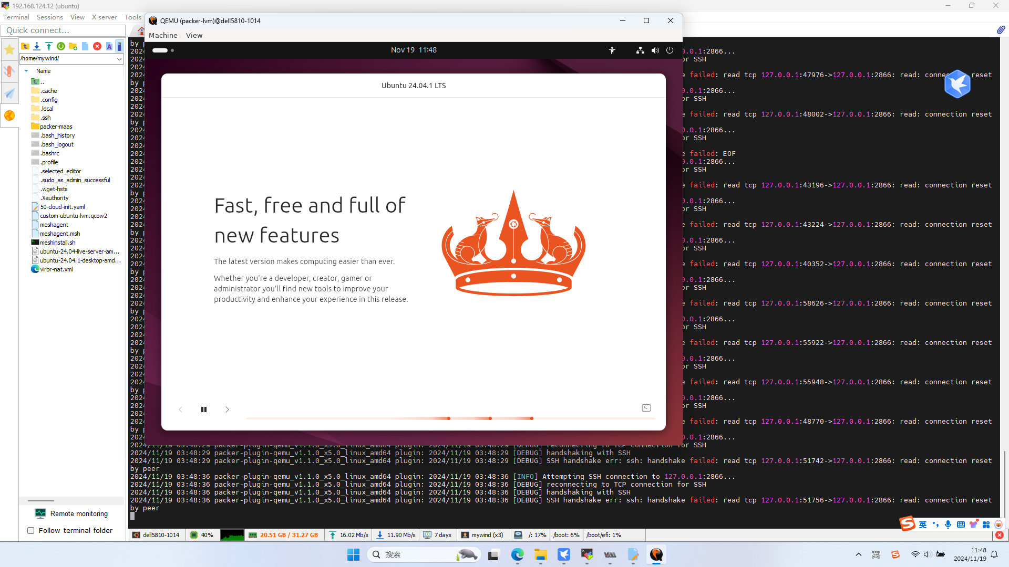Open the Terminal menu in MobaXterm
Viewport: 1009px width, 567px height.
[x=16, y=17]
